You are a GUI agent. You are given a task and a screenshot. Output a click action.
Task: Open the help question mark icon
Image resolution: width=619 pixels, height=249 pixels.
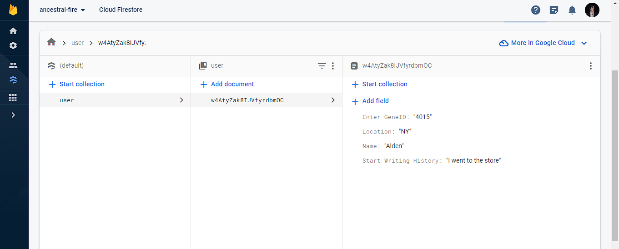(536, 10)
